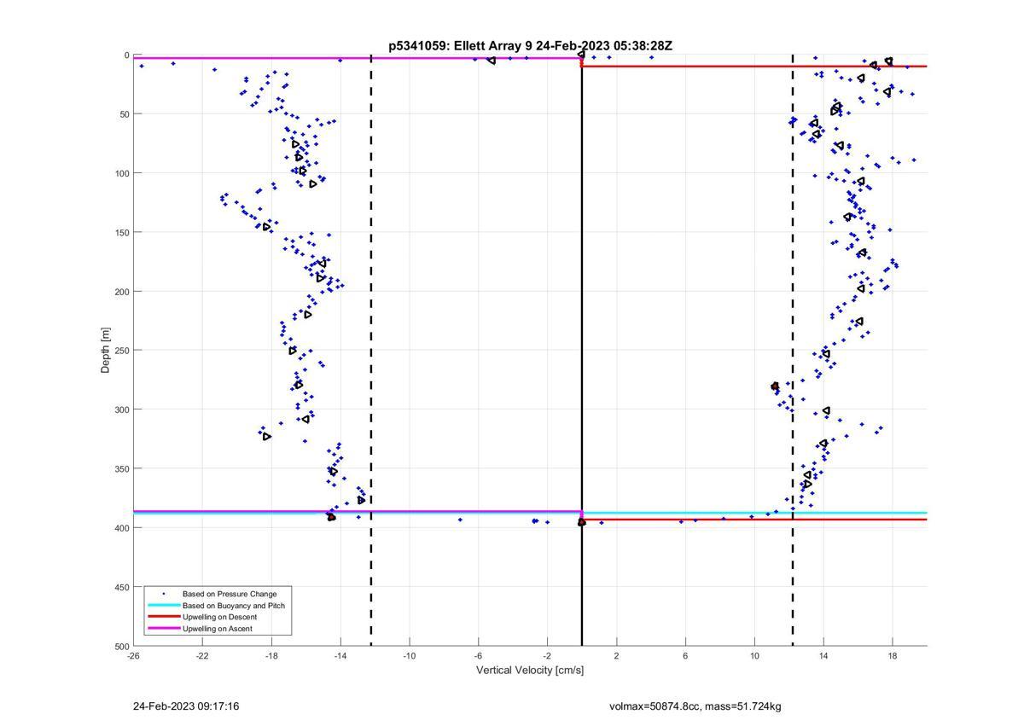1024x726 pixels.
Task: Click the magenta line swatch in legend
Action: click(x=163, y=629)
